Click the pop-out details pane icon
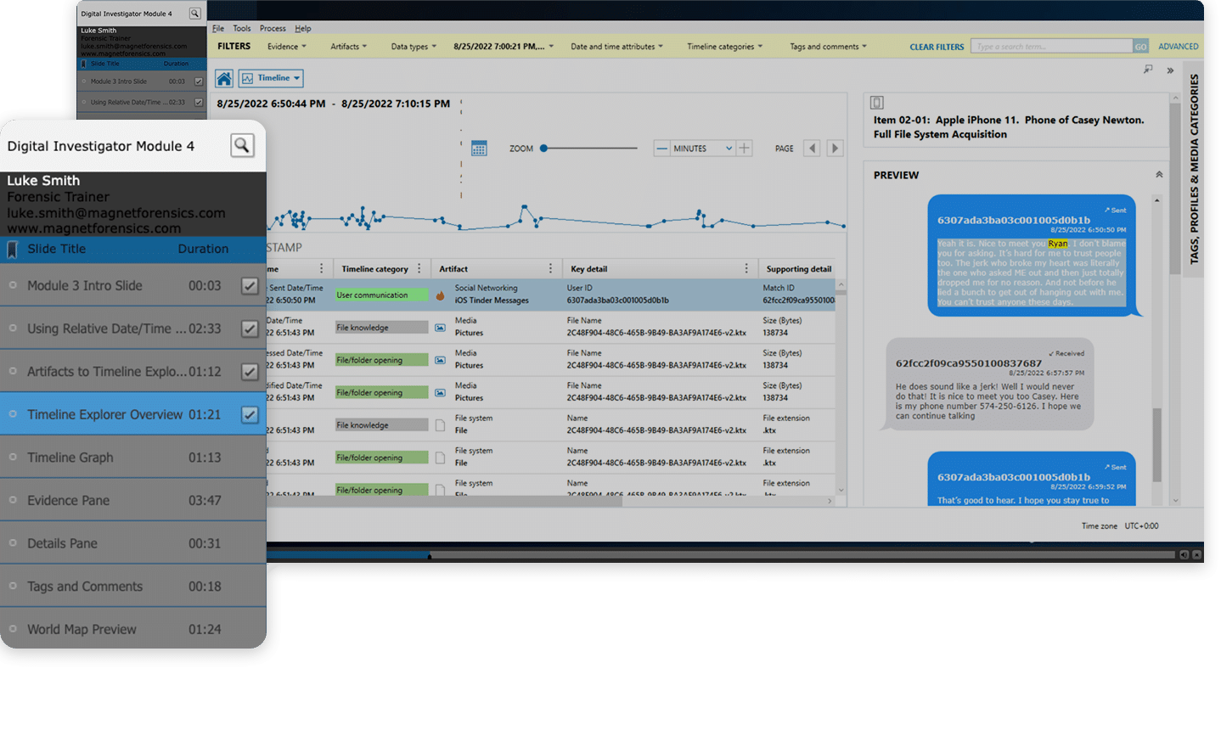This screenshot has height=747, width=1221. (x=1148, y=70)
